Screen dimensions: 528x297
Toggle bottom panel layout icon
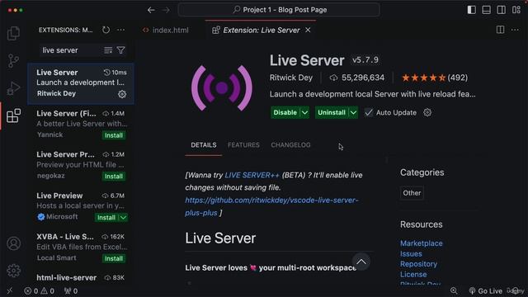point(486,10)
